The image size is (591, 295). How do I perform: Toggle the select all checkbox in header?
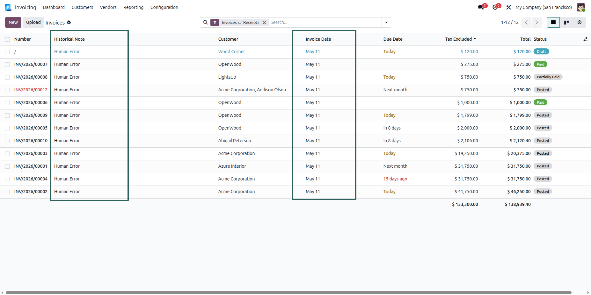7,39
